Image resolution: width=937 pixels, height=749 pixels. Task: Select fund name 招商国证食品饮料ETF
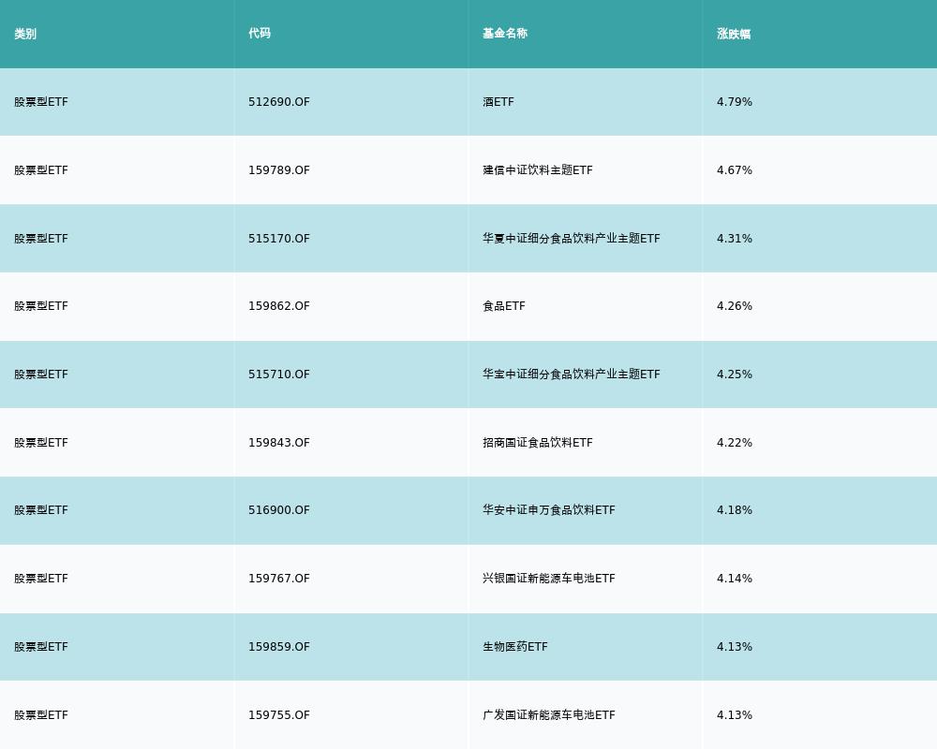coord(538,443)
